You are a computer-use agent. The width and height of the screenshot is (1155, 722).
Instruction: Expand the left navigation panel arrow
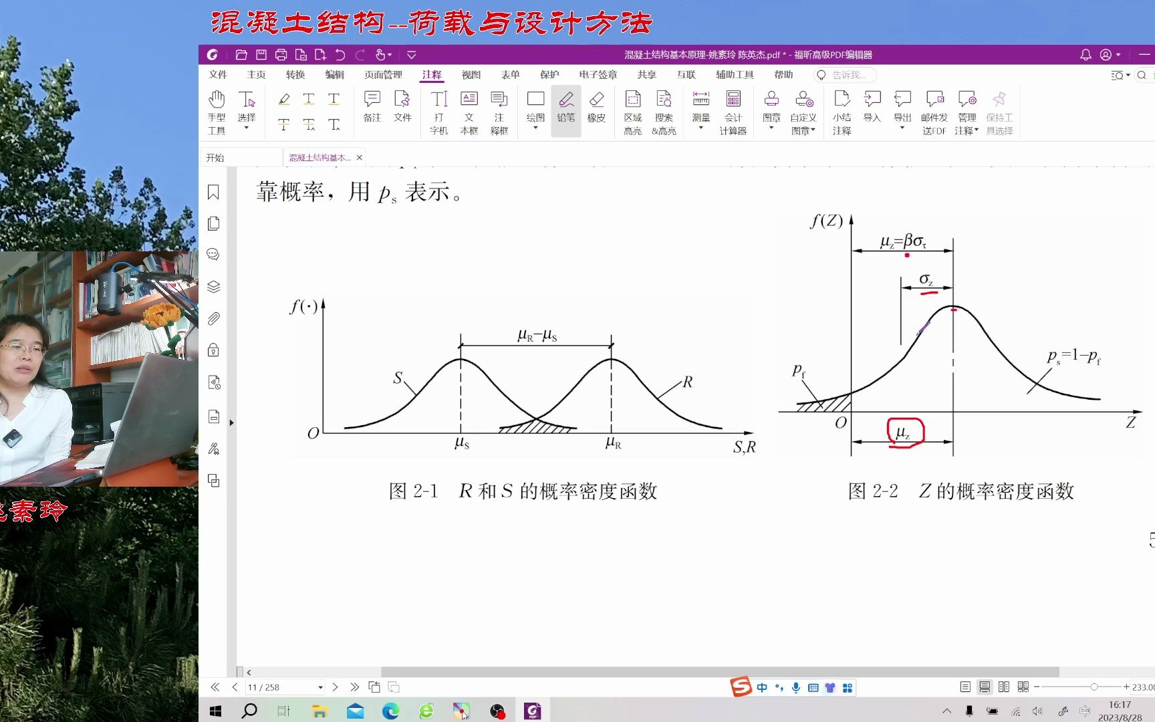click(231, 423)
